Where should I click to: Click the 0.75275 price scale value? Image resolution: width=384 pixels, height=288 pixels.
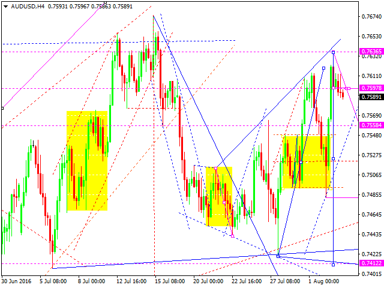(371, 155)
